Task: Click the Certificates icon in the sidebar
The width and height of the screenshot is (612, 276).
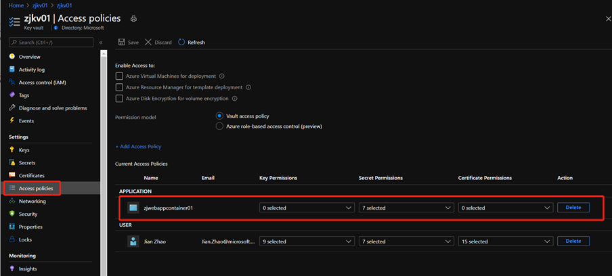Action: pyautogui.click(x=12, y=175)
